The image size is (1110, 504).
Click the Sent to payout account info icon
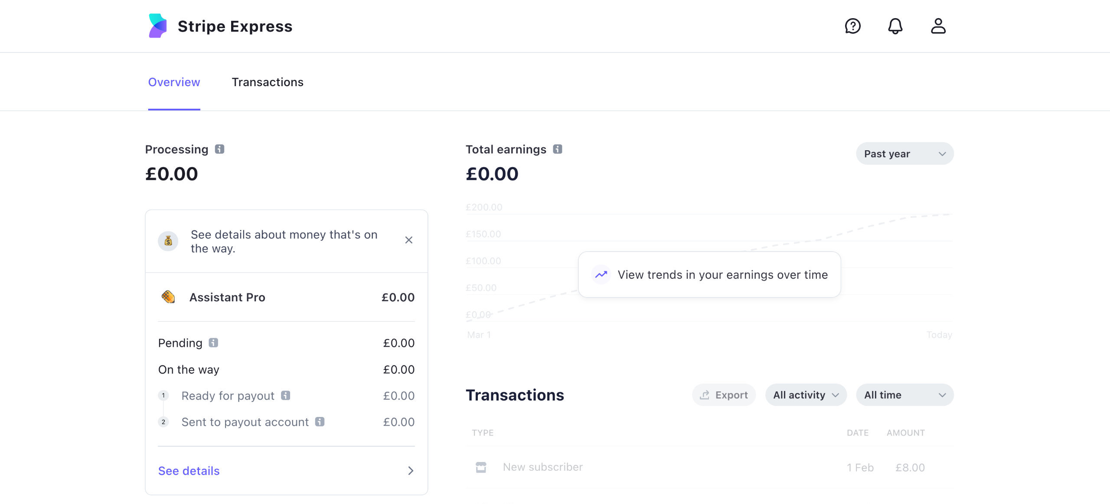[320, 421]
